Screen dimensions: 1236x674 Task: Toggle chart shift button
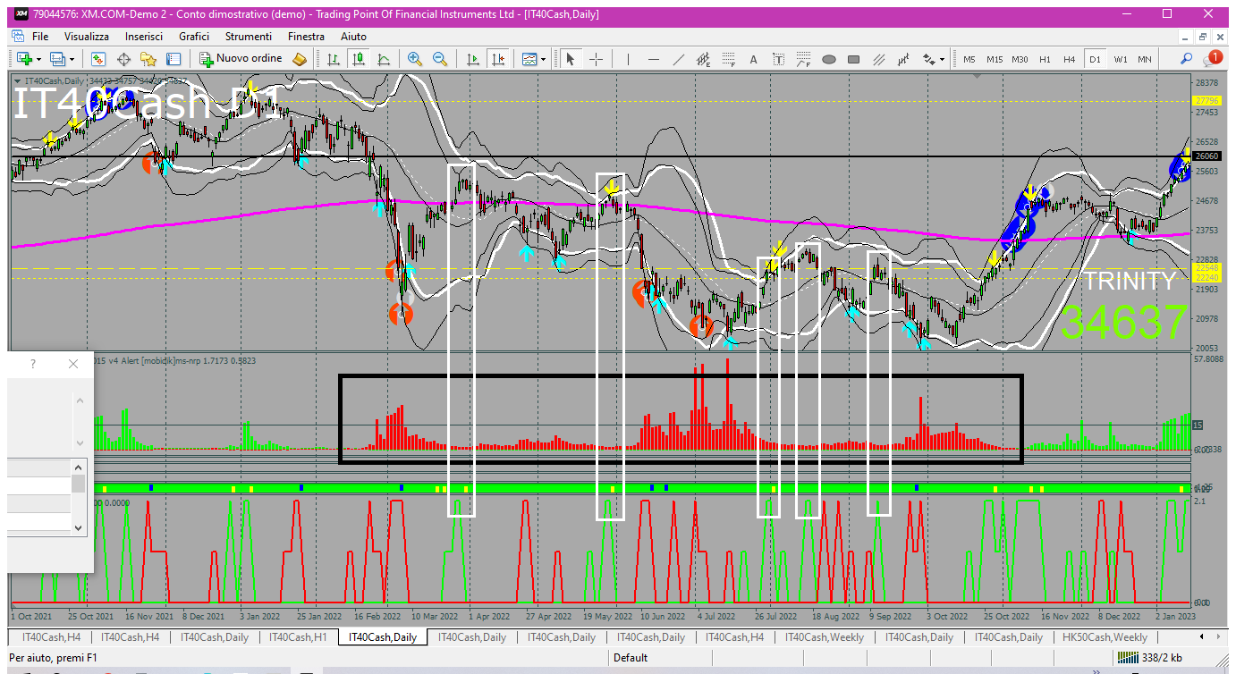click(x=497, y=59)
